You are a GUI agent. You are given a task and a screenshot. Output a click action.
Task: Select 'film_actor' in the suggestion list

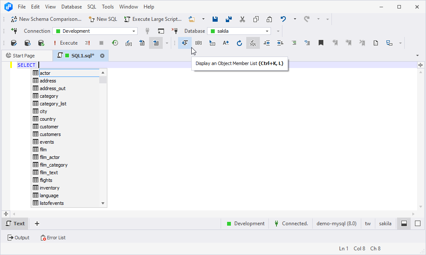pyautogui.click(x=66, y=157)
